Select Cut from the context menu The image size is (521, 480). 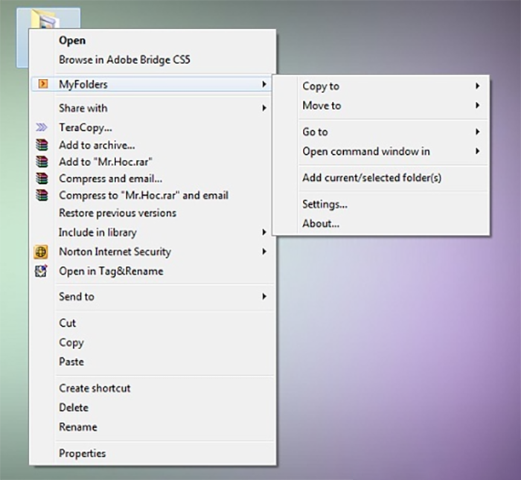153,323
